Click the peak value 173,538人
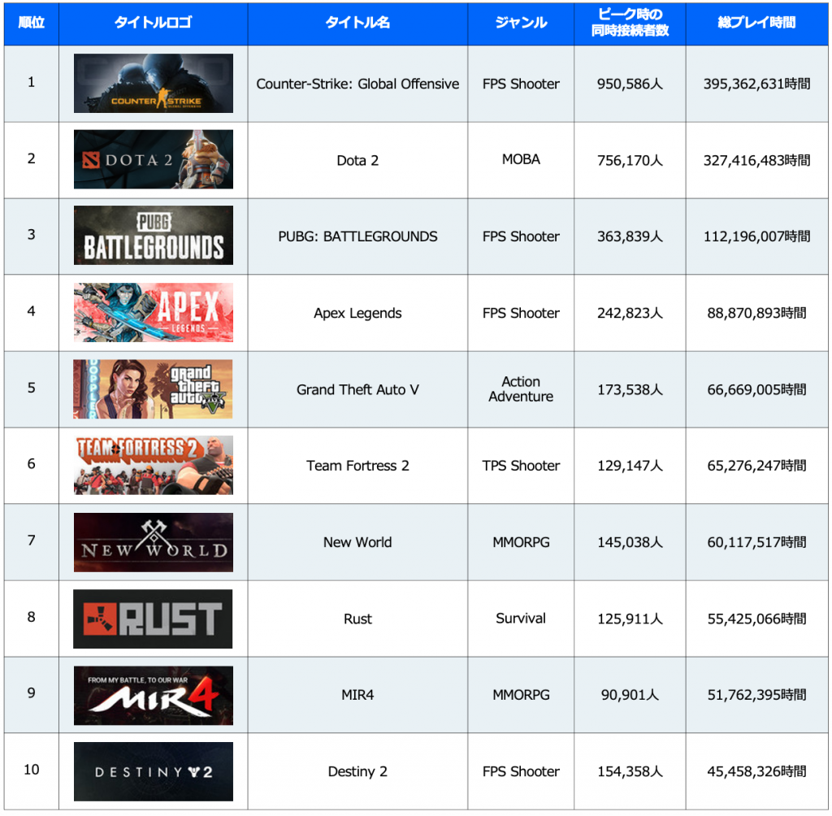832x816 pixels. 630,389
